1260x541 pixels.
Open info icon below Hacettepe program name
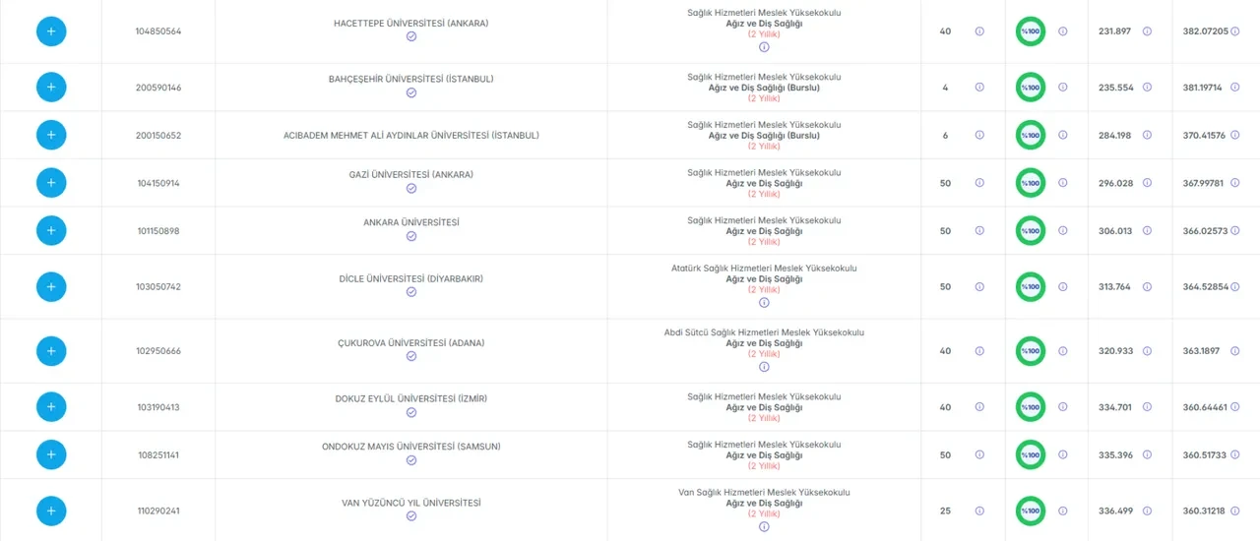coord(764,47)
